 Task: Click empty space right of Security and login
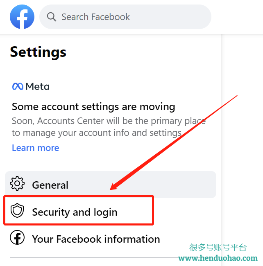185,212
